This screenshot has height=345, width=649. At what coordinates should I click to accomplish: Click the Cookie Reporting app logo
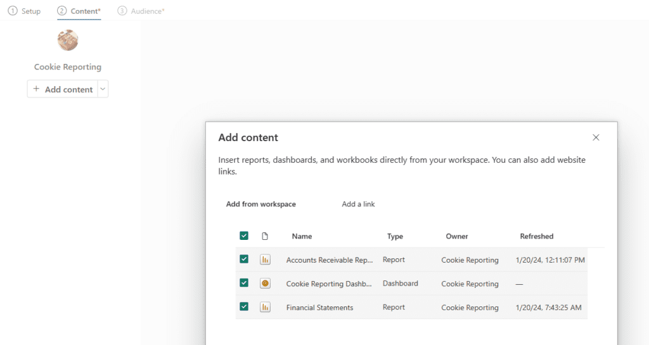coord(68,41)
